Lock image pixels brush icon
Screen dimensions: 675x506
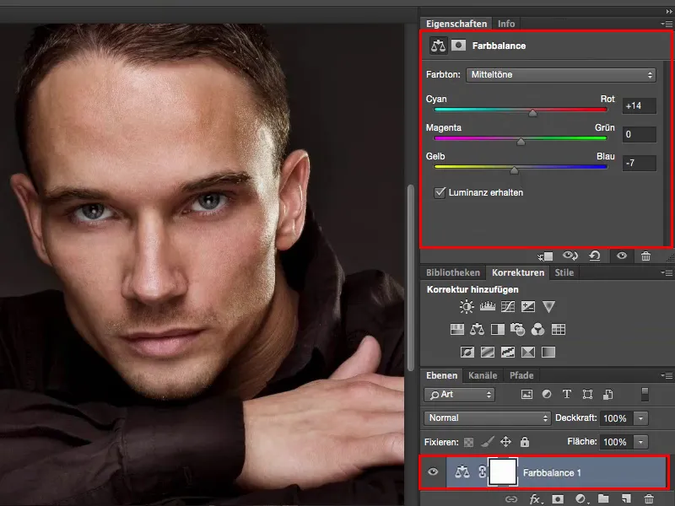point(488,441)
